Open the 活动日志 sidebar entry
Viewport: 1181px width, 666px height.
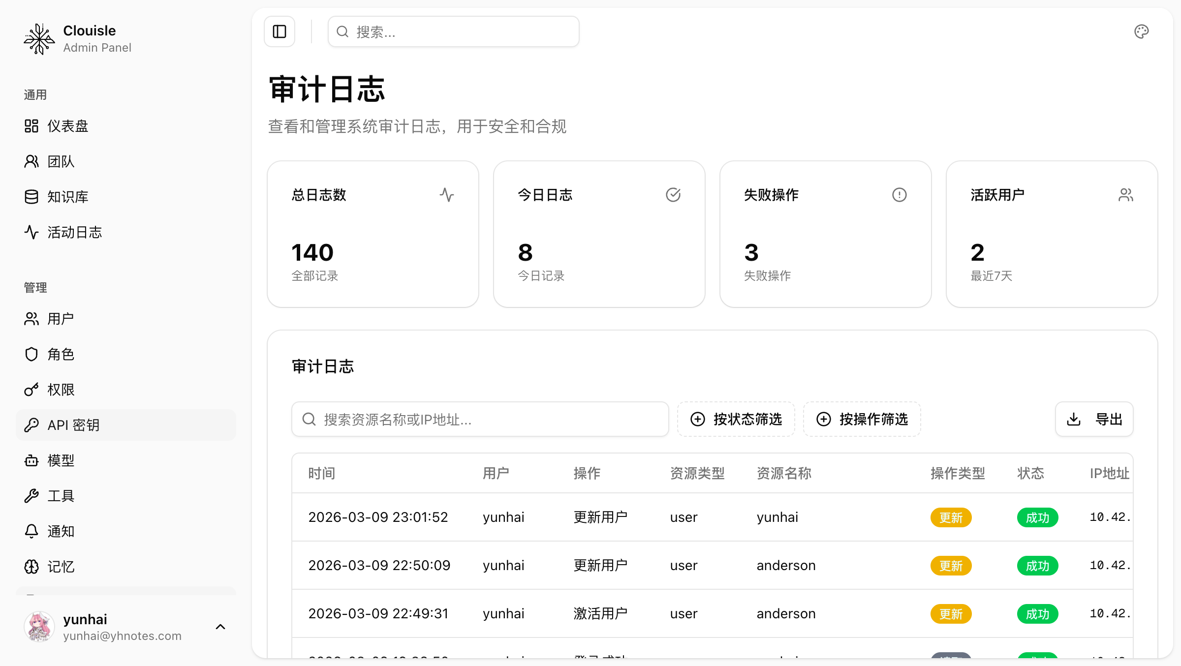(74, 232)
